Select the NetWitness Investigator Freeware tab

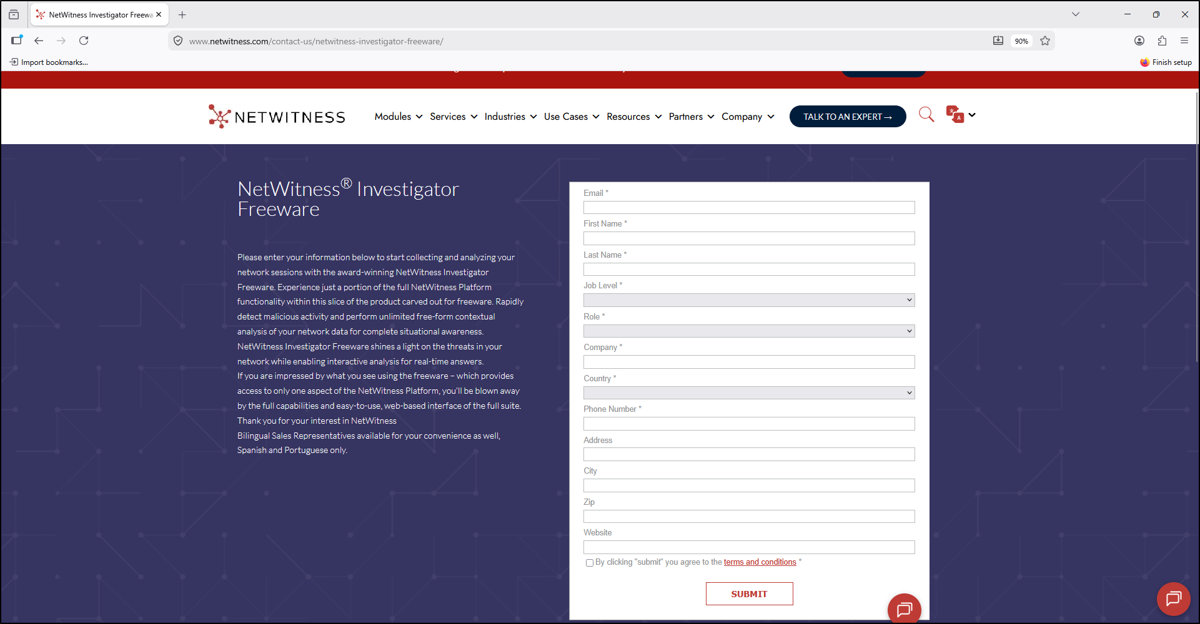(100, 14)
